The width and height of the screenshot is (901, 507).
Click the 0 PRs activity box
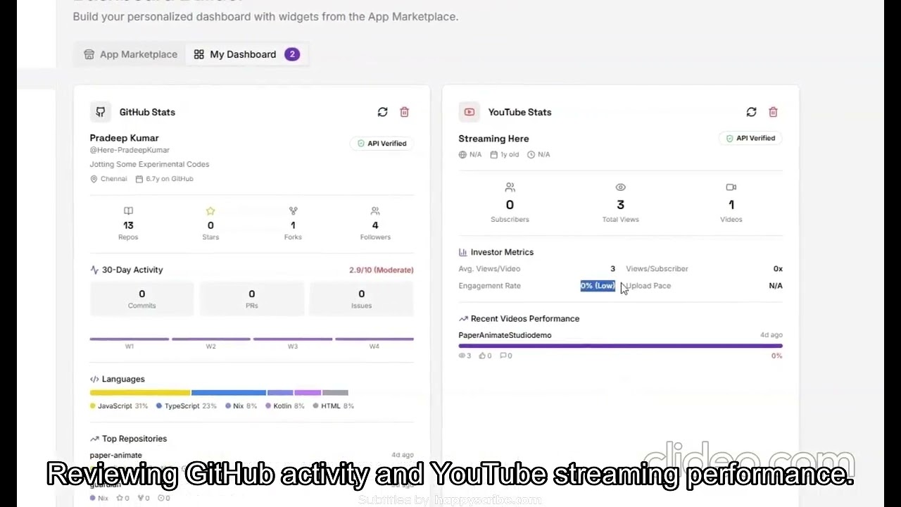252,299
